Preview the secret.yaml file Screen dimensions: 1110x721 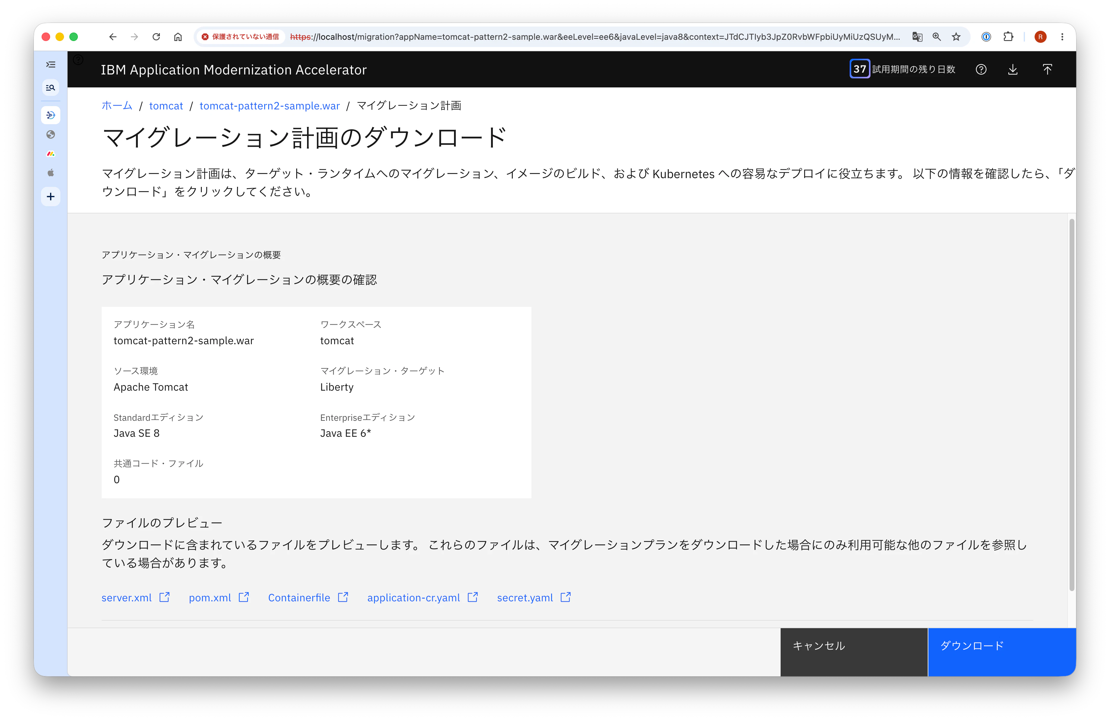[534, 597]
